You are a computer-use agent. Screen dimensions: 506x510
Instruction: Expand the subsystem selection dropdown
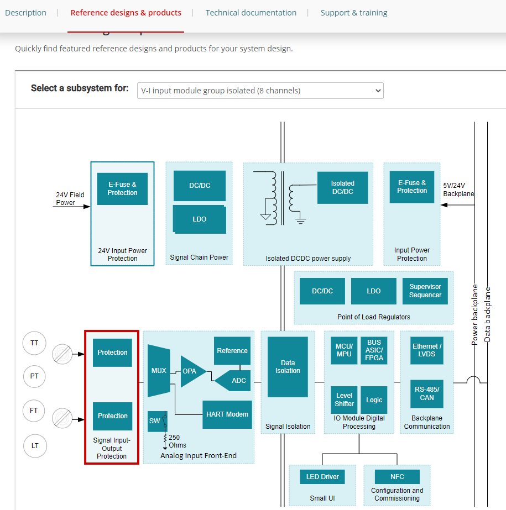(x=260, y=91)
